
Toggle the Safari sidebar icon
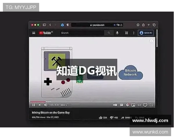tap(44, 25)
